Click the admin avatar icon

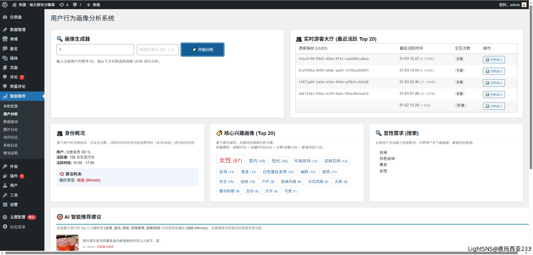tap(524, 5)
